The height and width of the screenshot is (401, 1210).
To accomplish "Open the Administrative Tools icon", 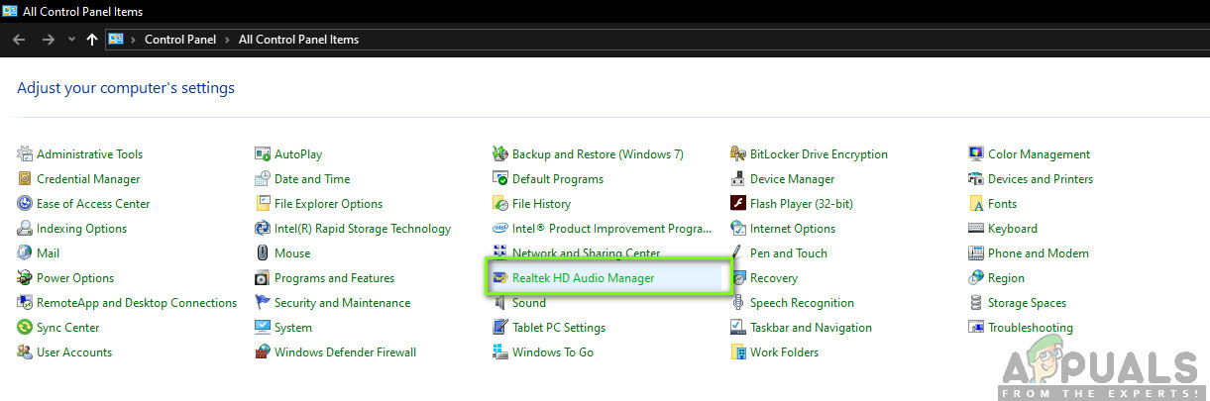I will (x=25, y=154).
